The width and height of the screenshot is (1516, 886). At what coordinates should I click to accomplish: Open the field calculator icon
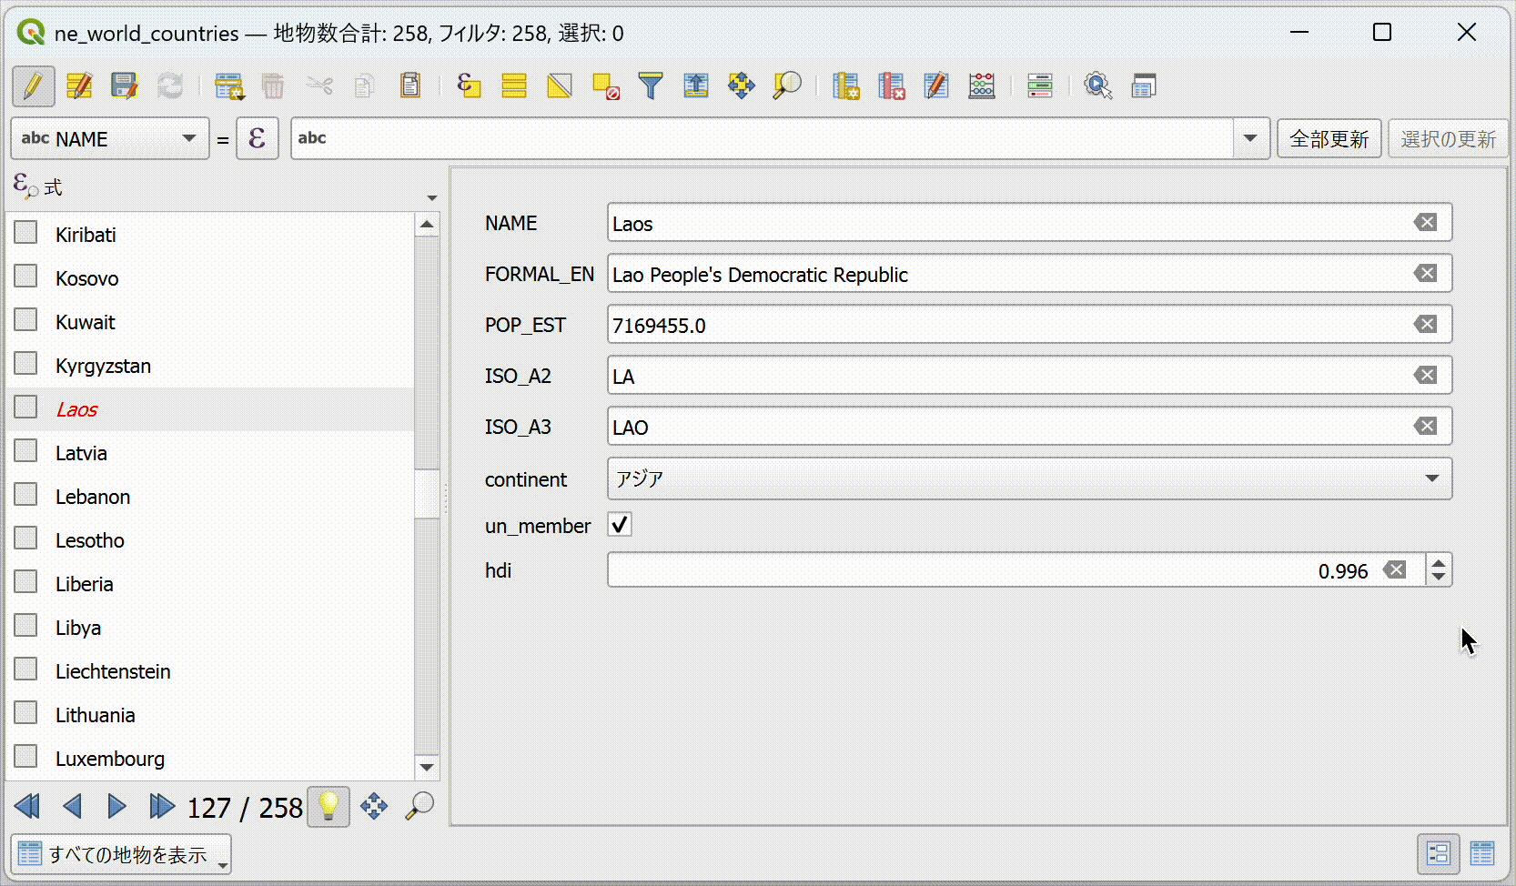click(981, 86)
